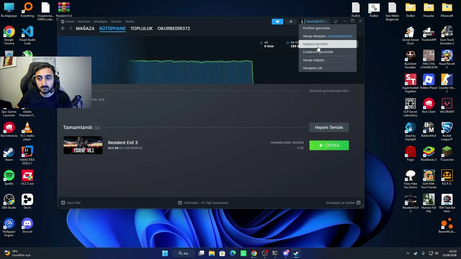
Task: Open the Yardım menu
Action: pos(129,22)
